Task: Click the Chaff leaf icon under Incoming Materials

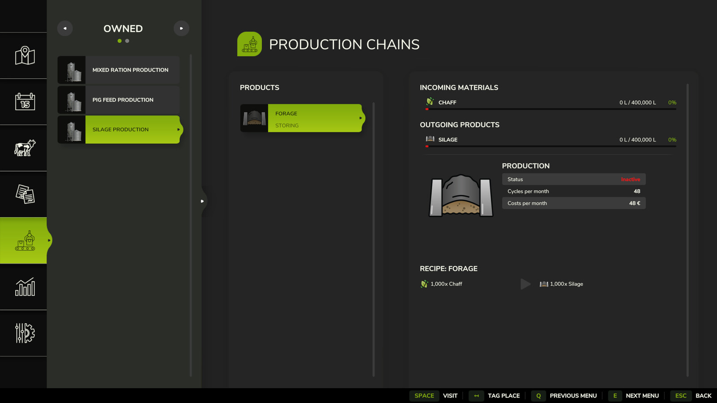Action: pos(430,102)
